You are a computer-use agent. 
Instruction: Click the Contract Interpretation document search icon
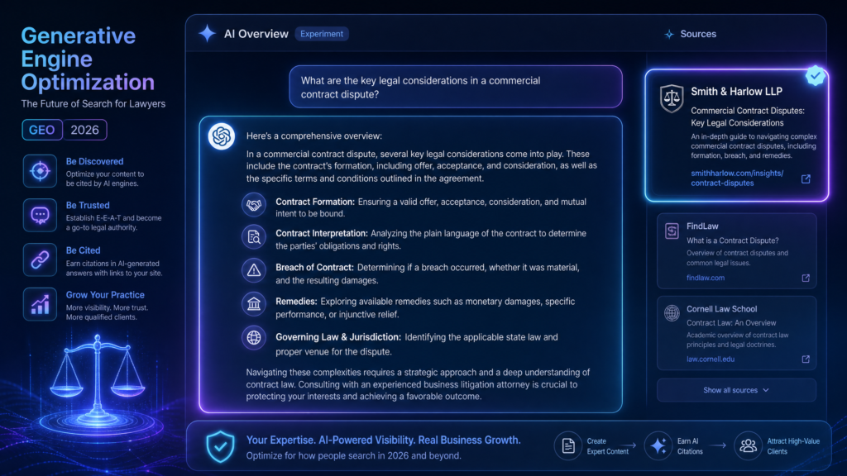coord(254,237)
